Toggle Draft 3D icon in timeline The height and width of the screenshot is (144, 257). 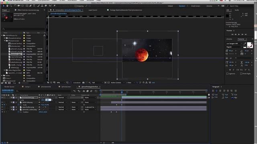pos(79,91)
